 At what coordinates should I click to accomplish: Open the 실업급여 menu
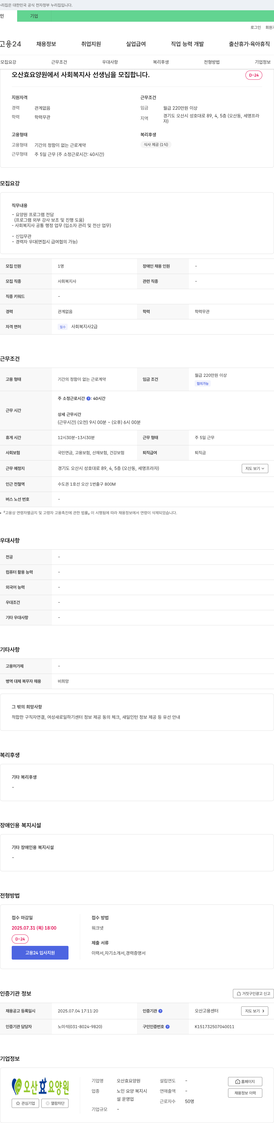coord(136,44)
